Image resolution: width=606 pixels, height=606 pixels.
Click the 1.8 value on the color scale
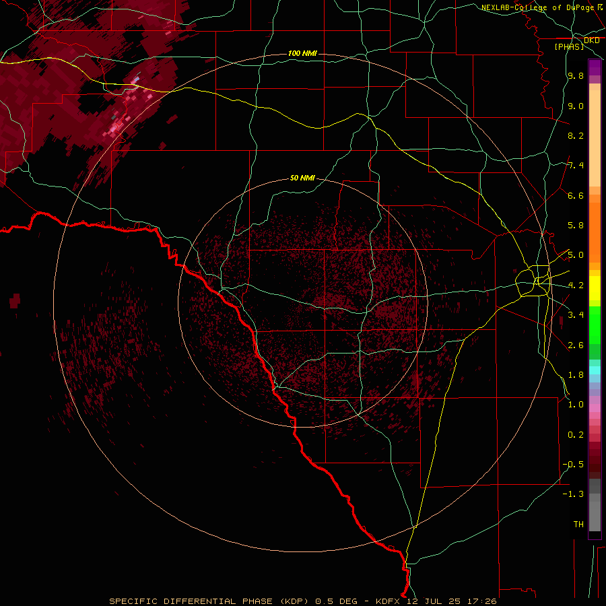[576, 375]
